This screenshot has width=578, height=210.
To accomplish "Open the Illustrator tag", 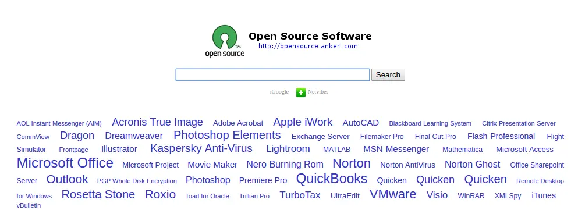I will pyautogui.click(x=119, y=149).
